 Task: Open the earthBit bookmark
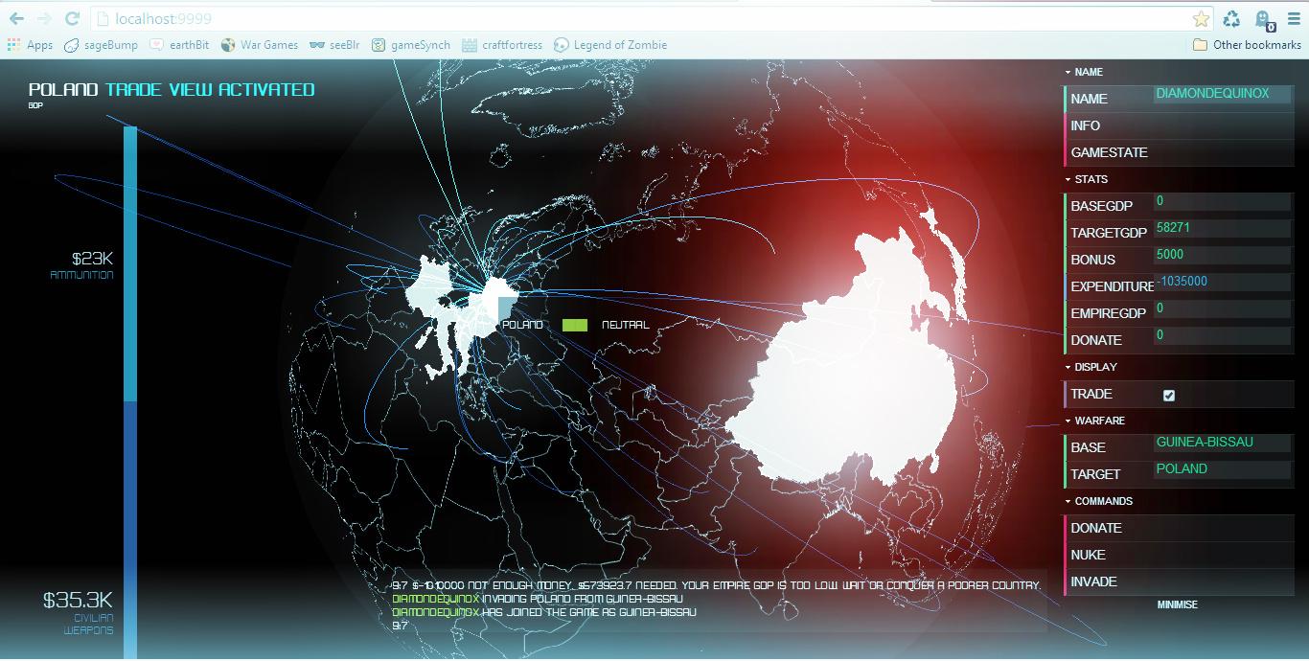coord(179,45)
